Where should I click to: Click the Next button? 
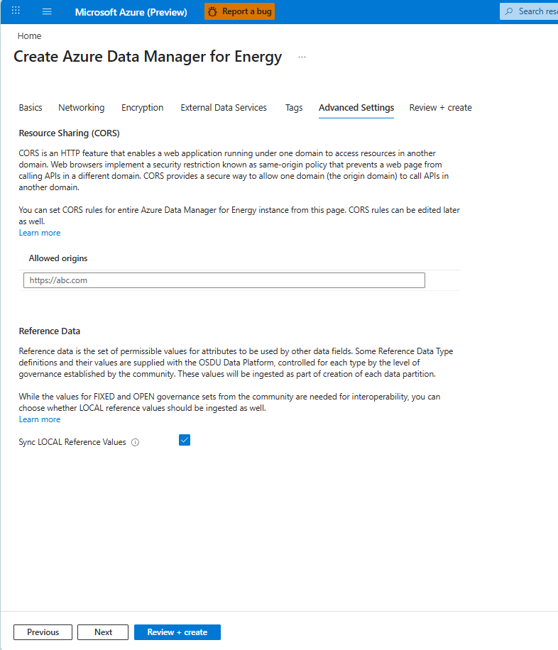click(102, 632)
